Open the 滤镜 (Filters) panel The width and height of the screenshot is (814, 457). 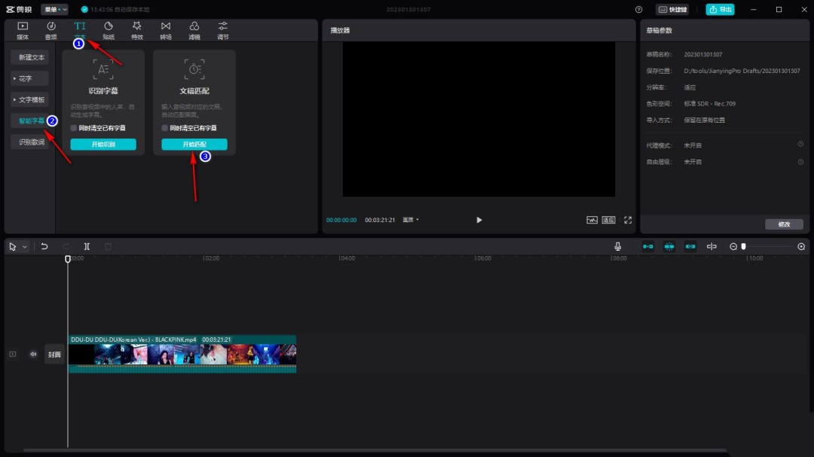click(194, 30)
